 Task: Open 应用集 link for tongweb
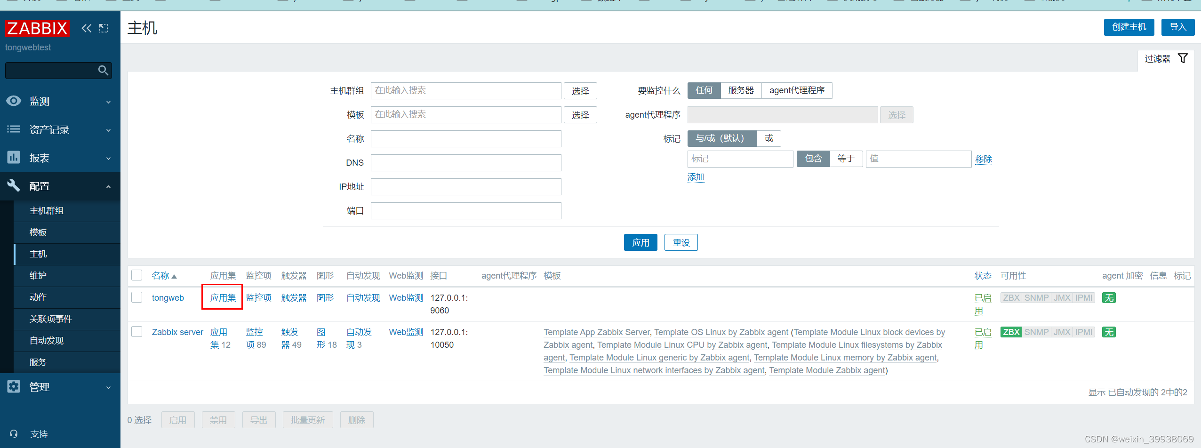pos(223,298)
